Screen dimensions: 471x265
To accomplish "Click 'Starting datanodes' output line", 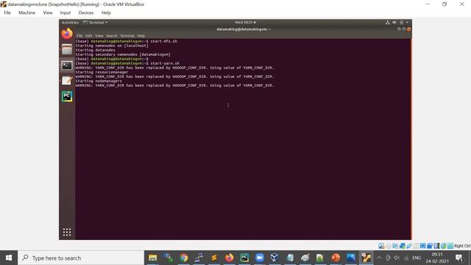I will [95, 50].
